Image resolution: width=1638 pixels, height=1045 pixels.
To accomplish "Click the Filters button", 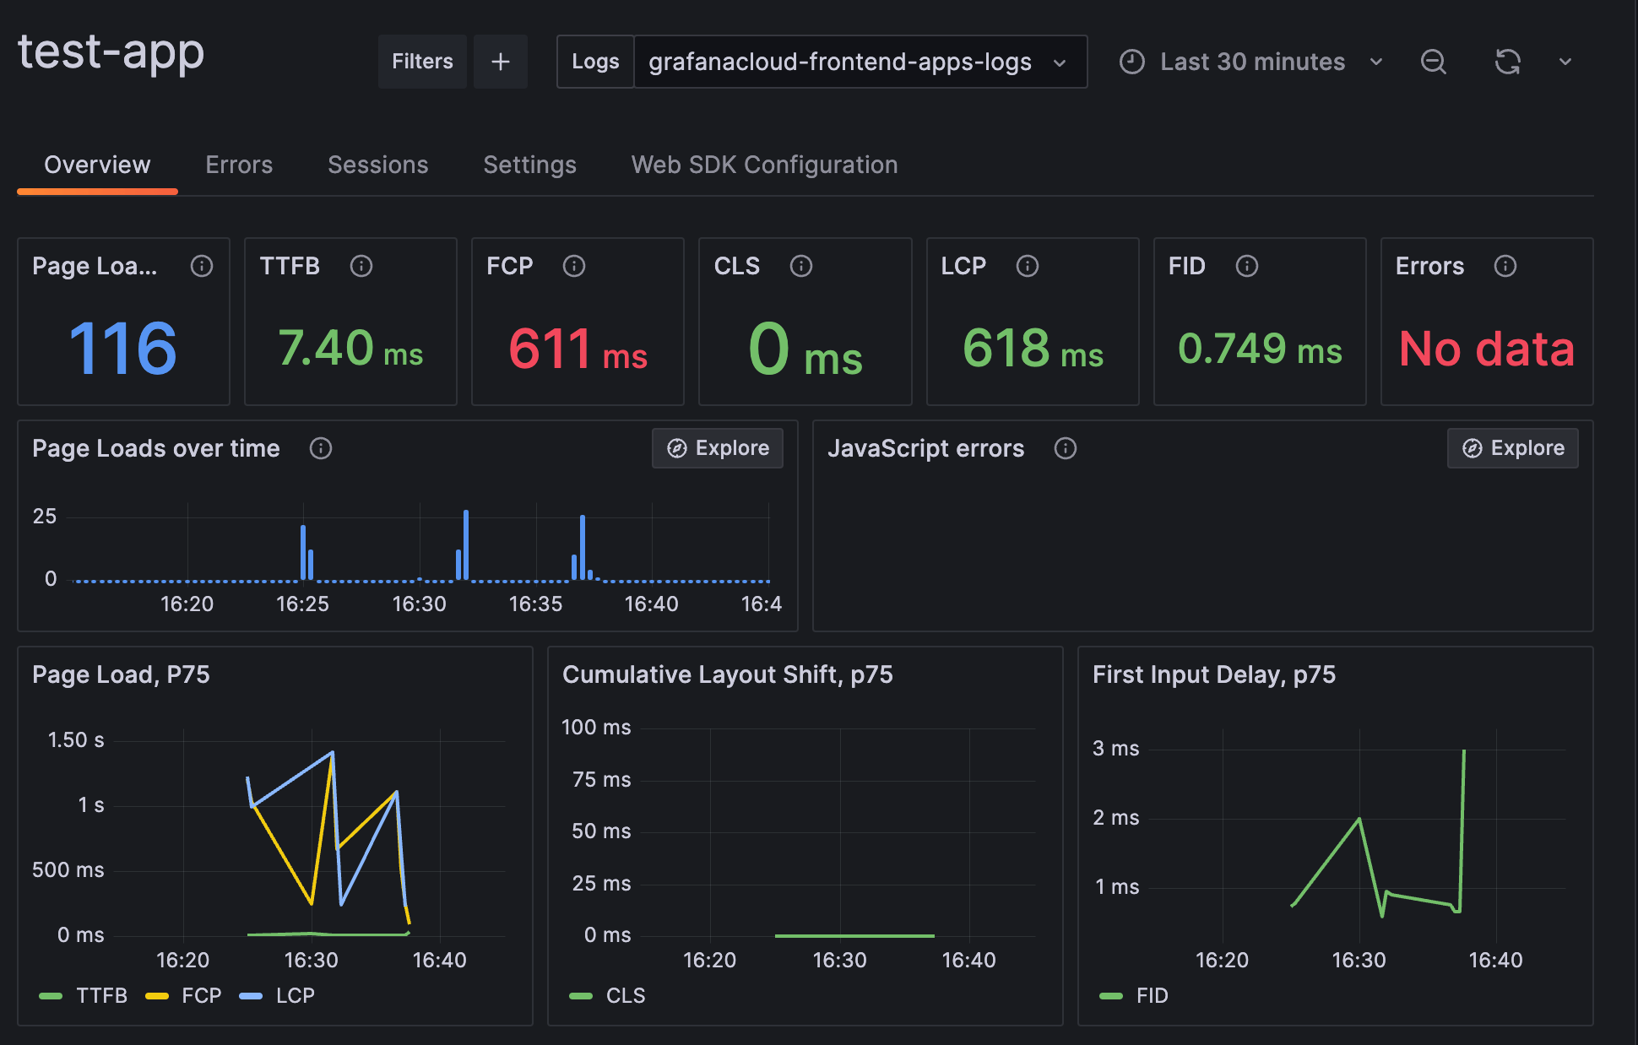I will coord(422,61).
